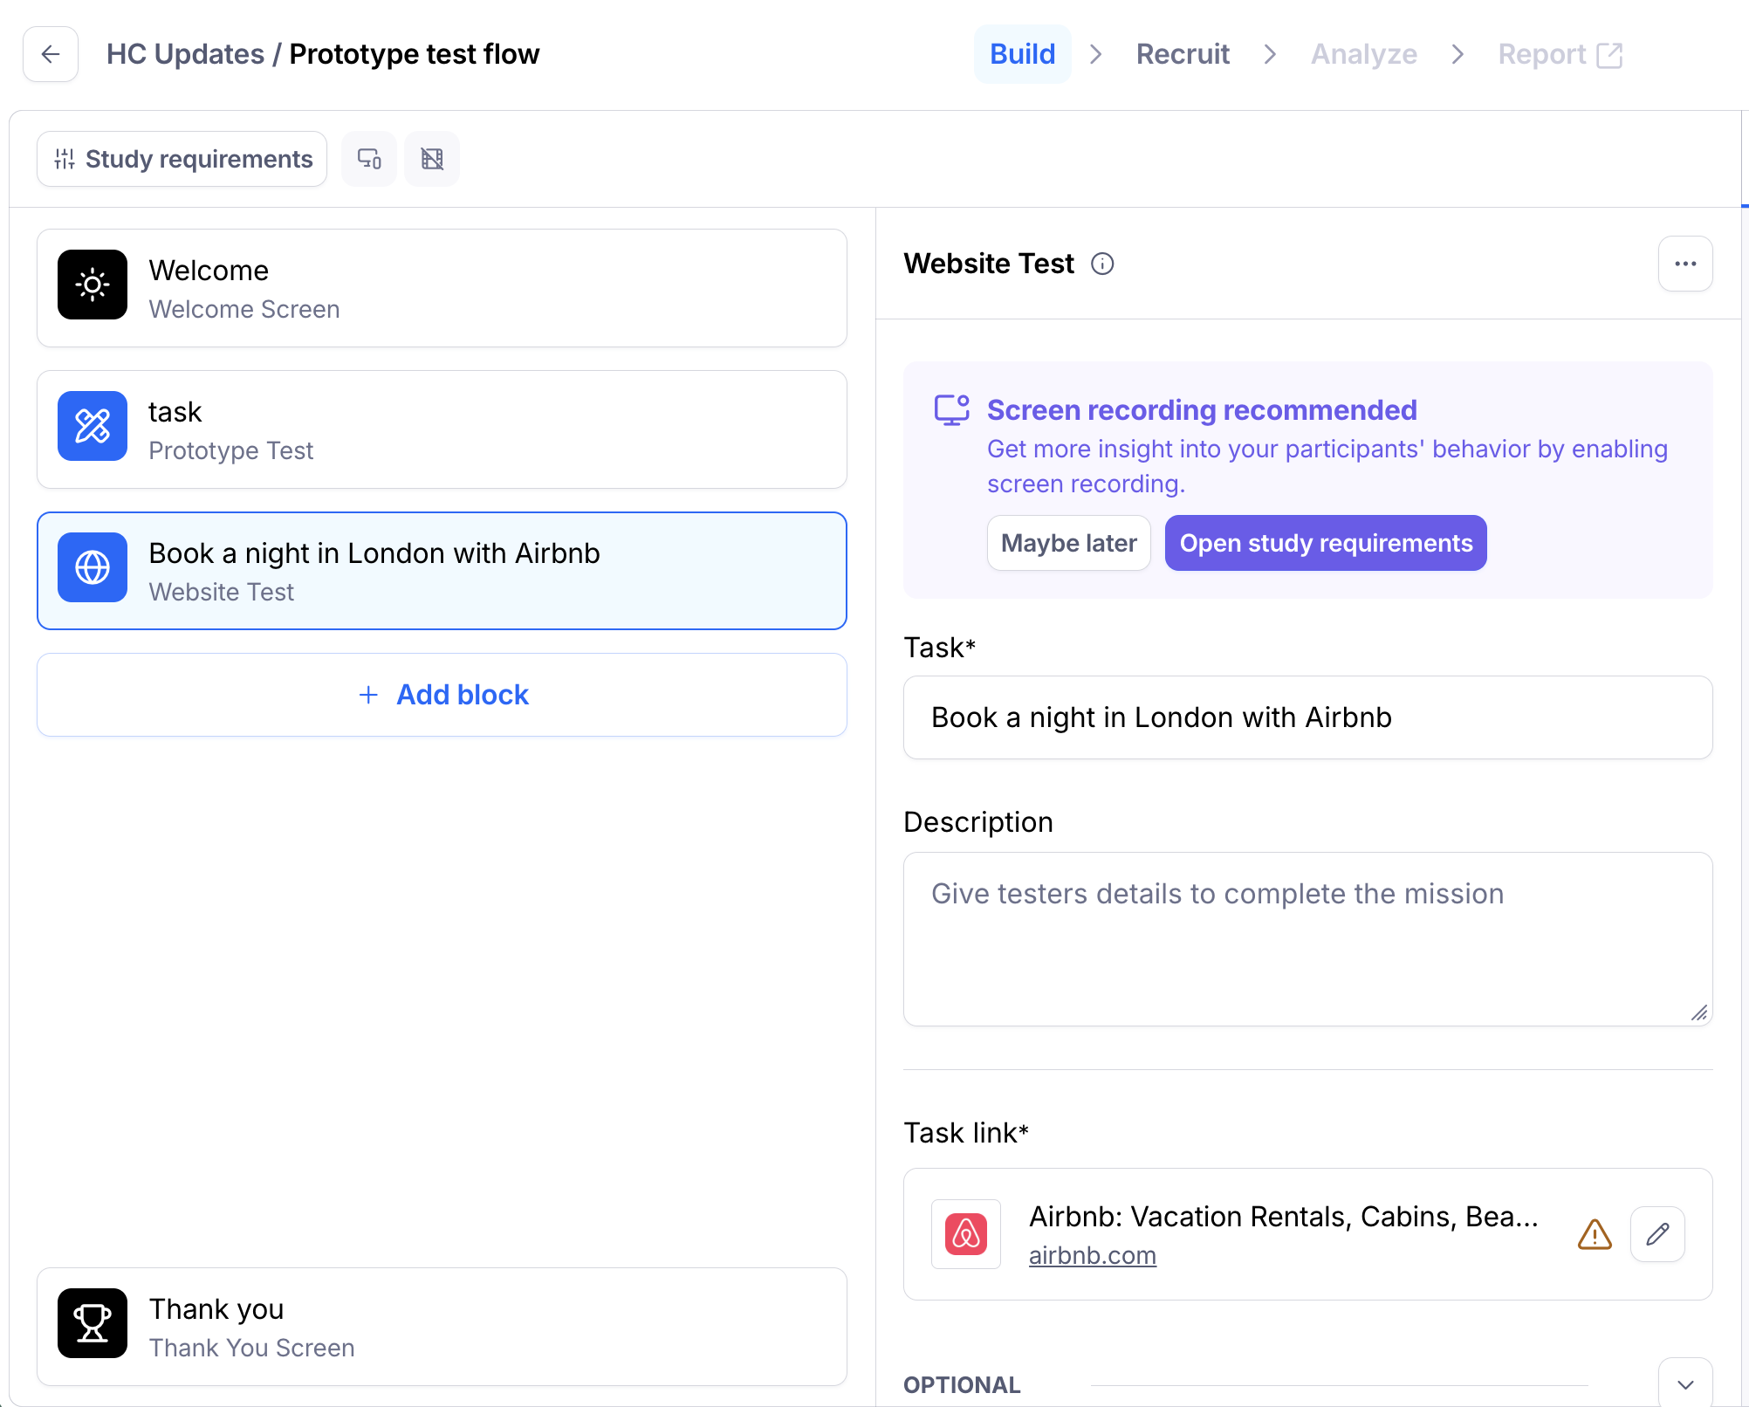This screenshot has width=1749, height=1407.
Task: Click the Description resize handle
Action: [x=1698, y=1012]
